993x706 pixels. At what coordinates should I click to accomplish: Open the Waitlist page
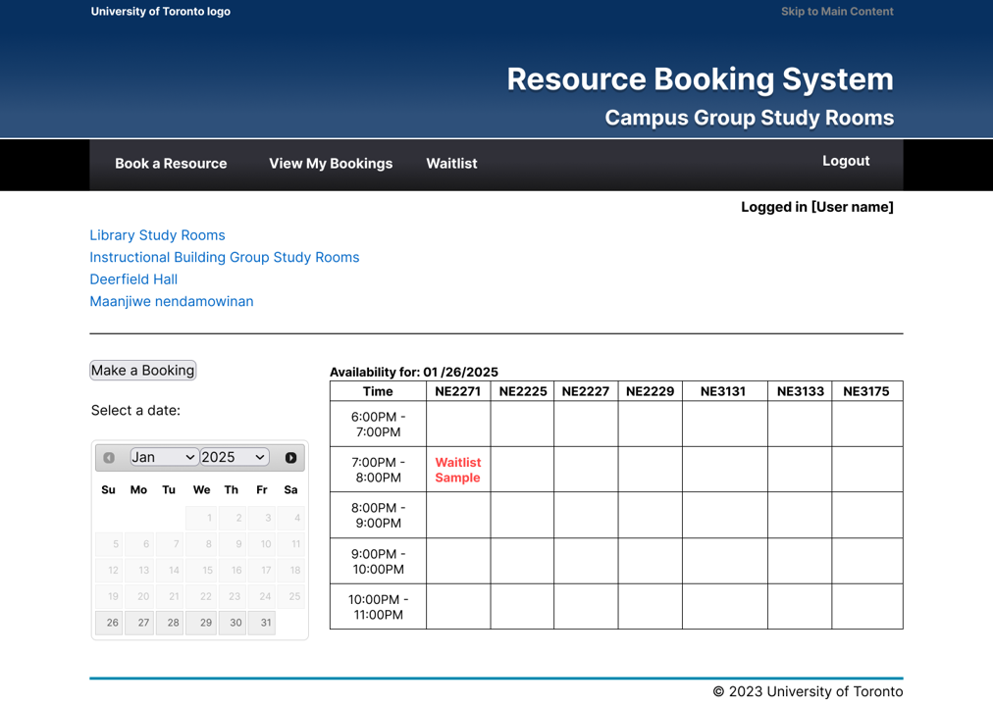[451, 164]
